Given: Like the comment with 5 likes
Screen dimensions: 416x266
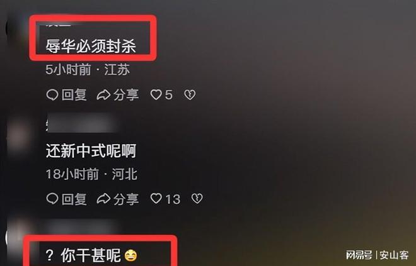Looking at the screenshot, I should (x=156, y=94).
